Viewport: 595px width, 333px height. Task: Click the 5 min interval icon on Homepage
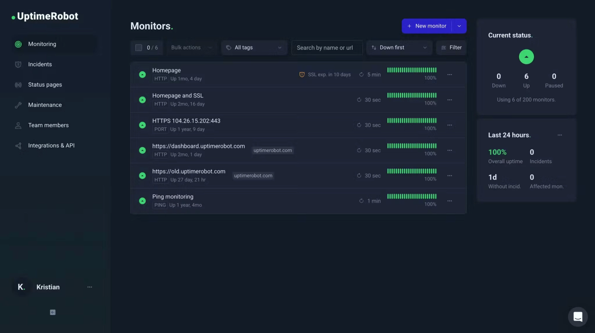coord(361,75)
